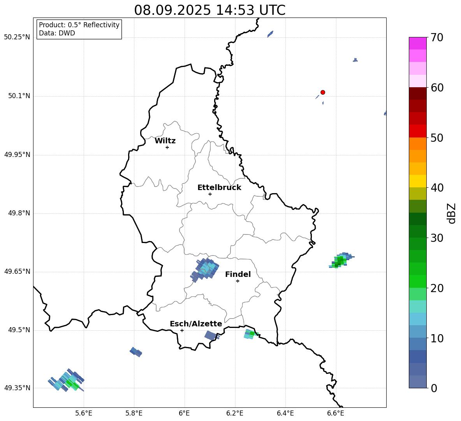Click the Esch/Alzette station cross marker

click(x=182, y=330)
